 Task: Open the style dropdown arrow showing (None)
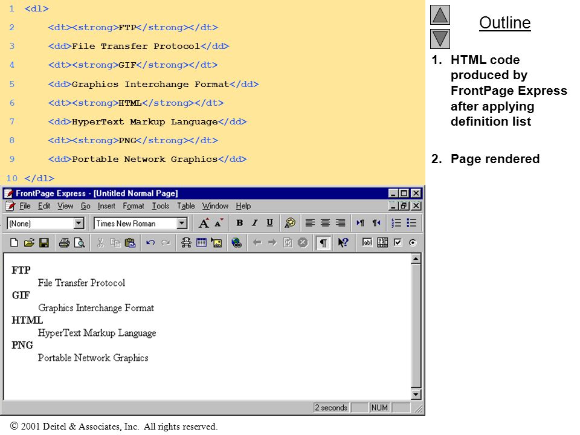pos(79,224)
